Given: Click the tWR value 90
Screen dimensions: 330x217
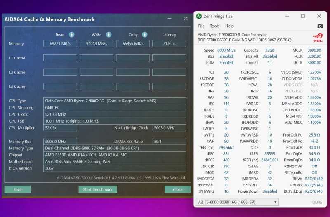Looking at the screenshot, I should (226, 141).
